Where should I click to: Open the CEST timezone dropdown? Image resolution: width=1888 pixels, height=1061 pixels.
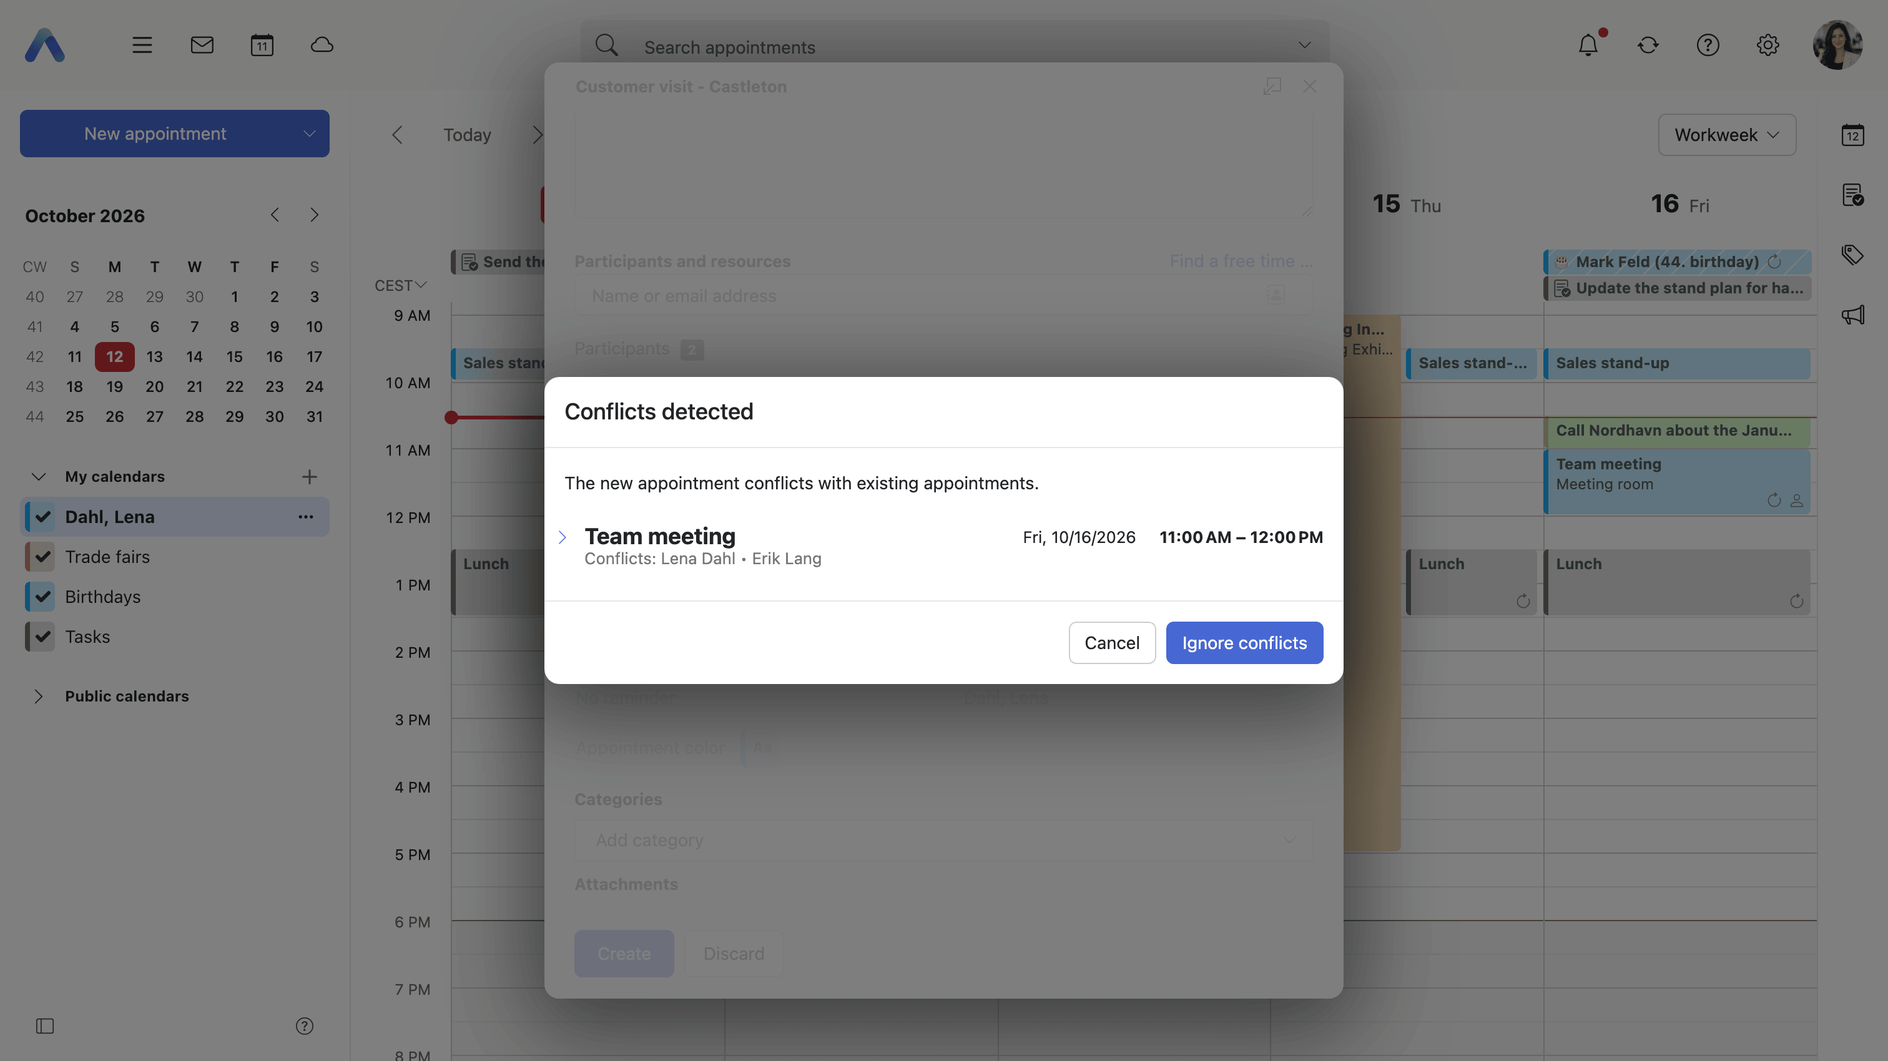400,285
